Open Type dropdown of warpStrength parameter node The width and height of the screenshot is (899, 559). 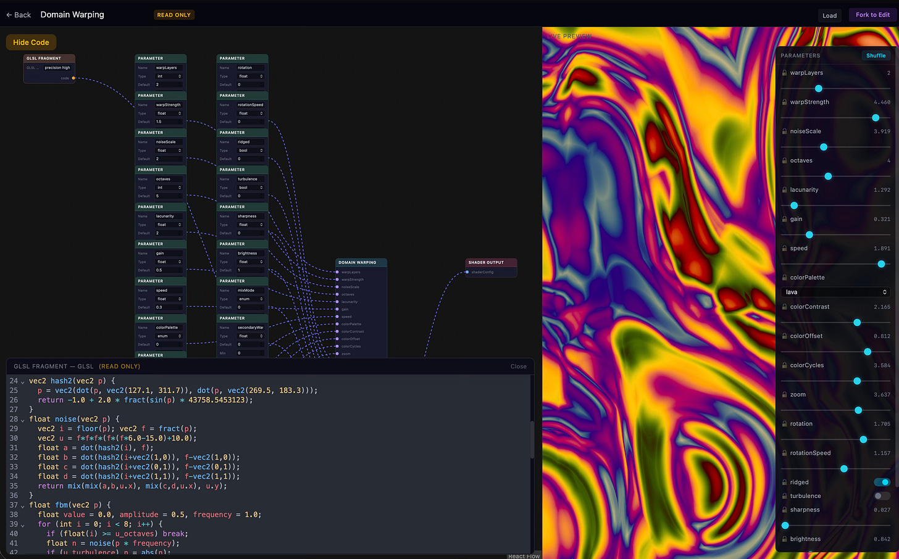(x=169, y=114)
